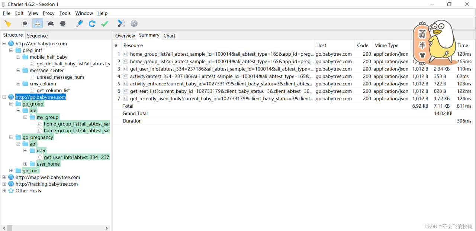This screenshot has height=231, width=476.
Task: Toggle the turtle Throttling icon
Action: point(50,23)
